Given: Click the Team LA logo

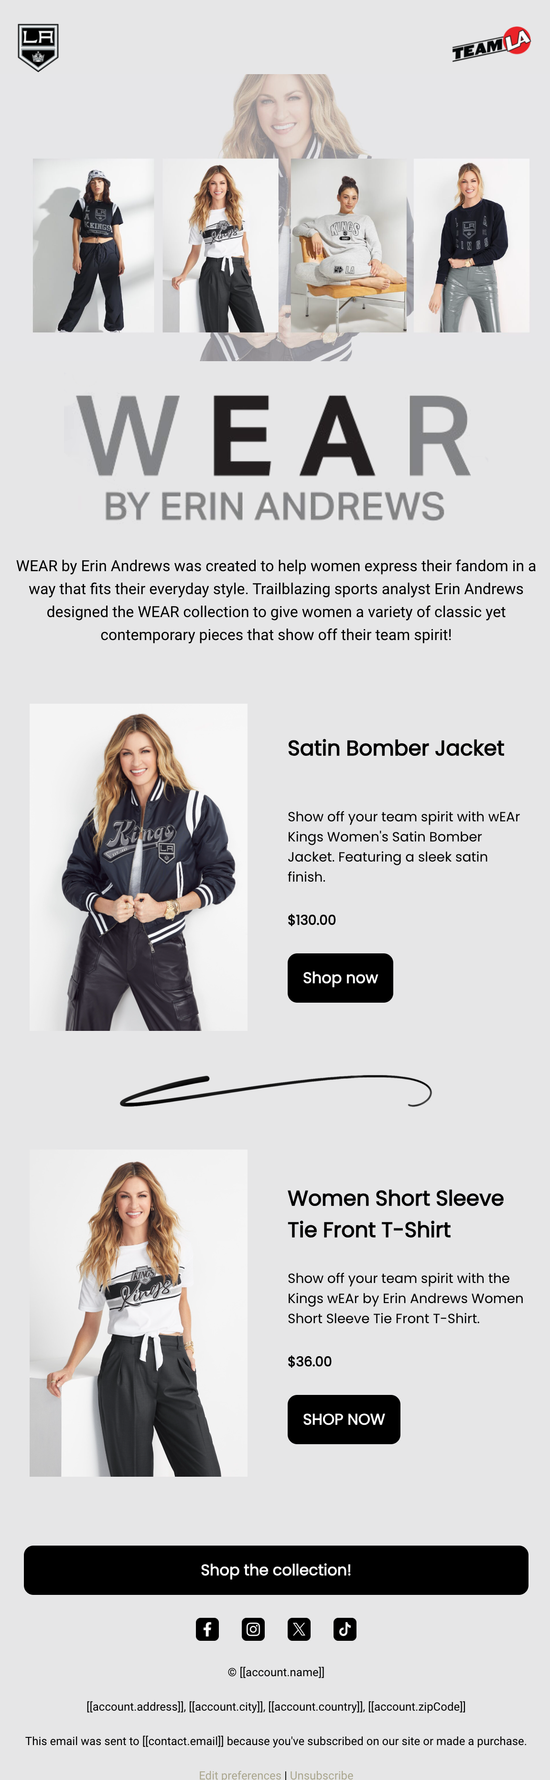Looking at the screenshot, I should [x=491, y=44].
